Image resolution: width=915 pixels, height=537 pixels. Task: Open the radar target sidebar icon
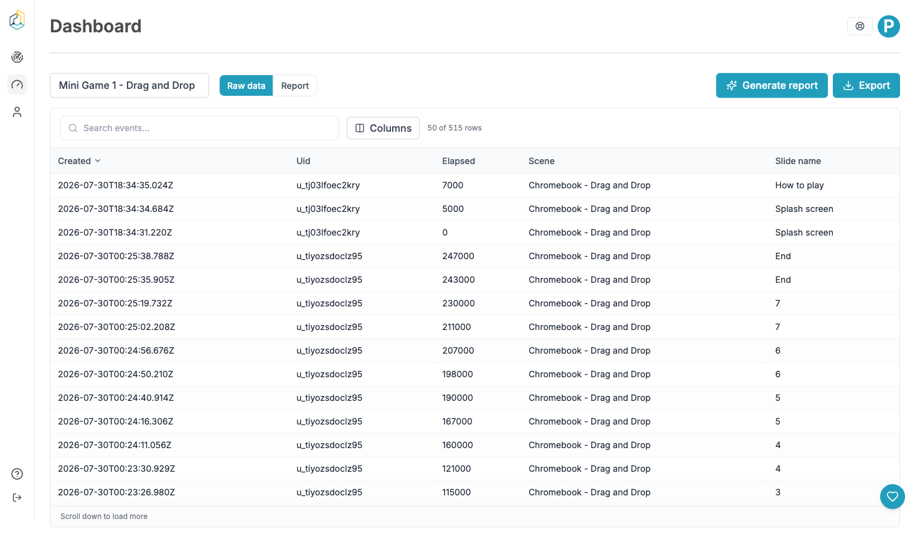pos(17,57)
